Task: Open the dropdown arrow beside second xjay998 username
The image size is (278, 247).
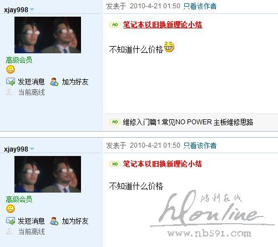Action: point(32,149)
